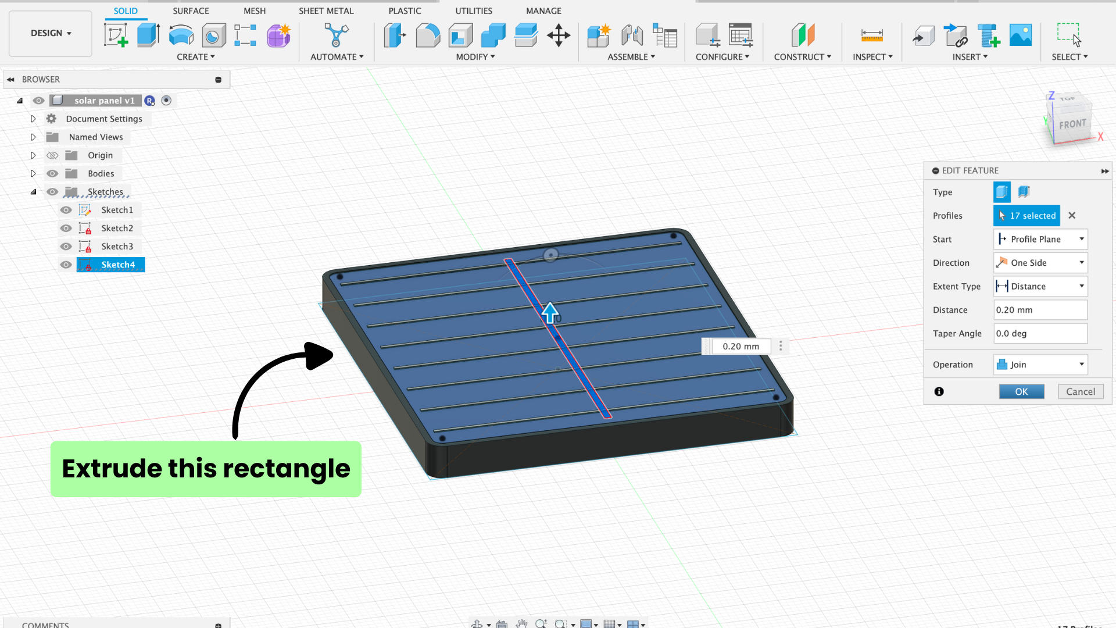Click the 17 selected profiles button
This screenshot has height=628, width=1116.
1026,216
